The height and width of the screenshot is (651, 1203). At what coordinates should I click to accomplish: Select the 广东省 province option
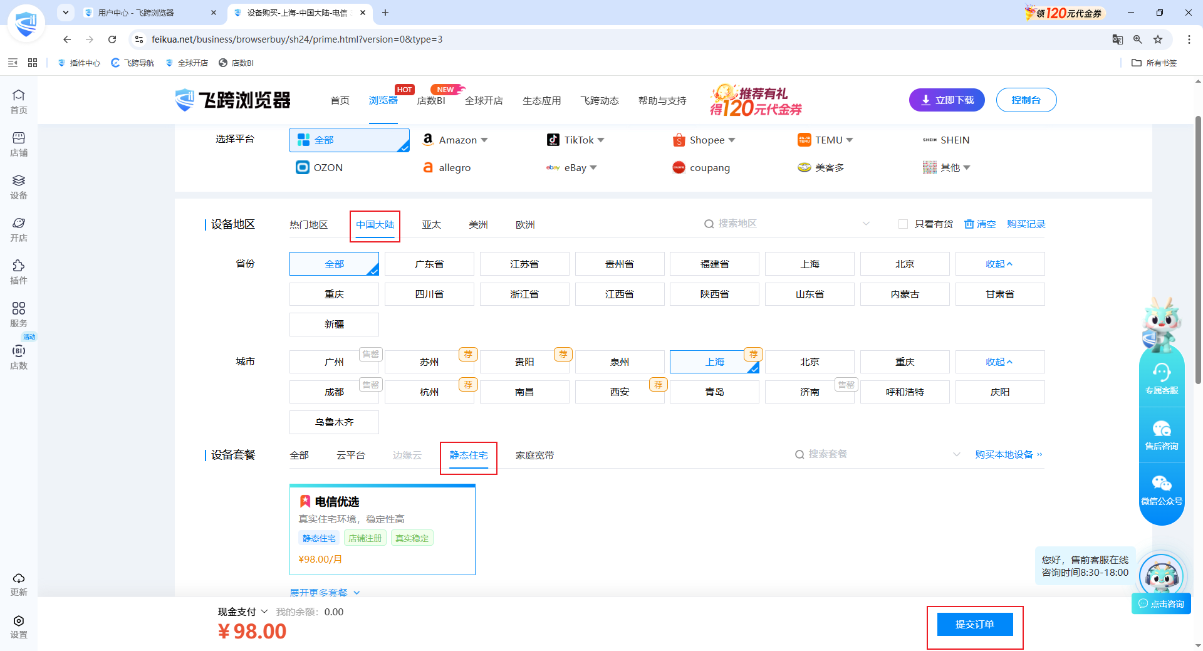click(429, 264)
